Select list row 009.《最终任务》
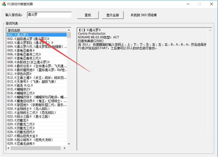The image size is (218, 157). click(x=37, y=66)
